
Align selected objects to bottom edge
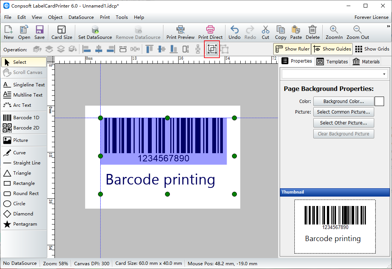coord(174,49)
